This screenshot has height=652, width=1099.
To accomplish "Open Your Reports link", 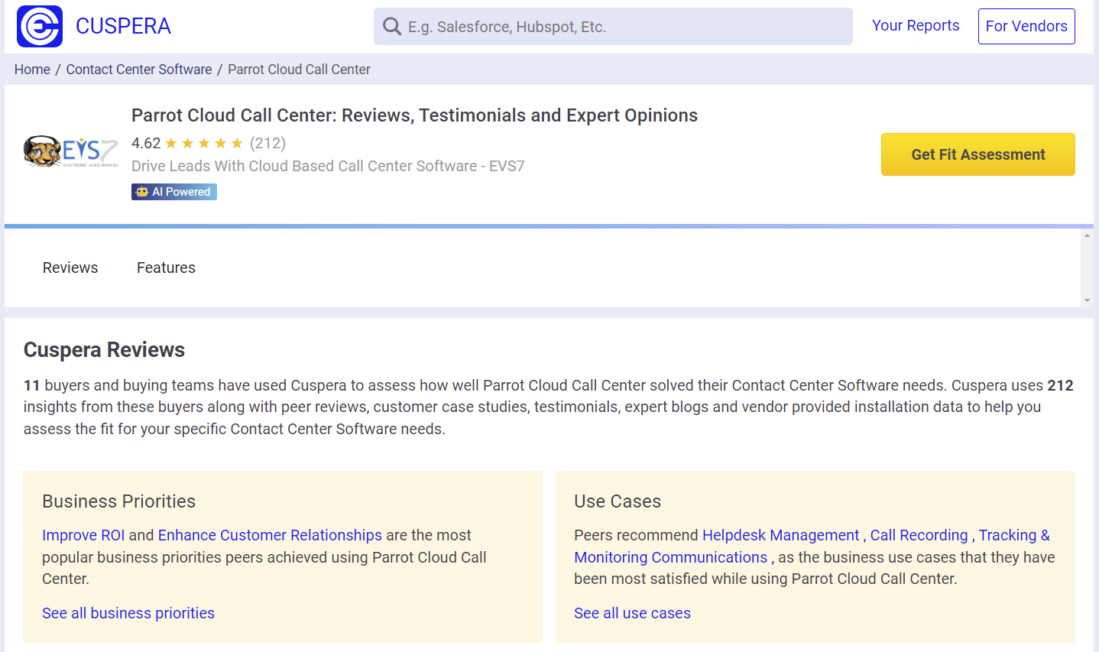I will (x=915, y=25).
